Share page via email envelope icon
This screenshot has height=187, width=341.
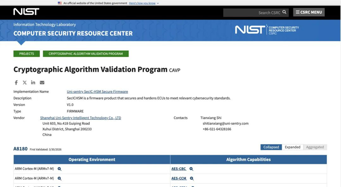pos(42,82)
